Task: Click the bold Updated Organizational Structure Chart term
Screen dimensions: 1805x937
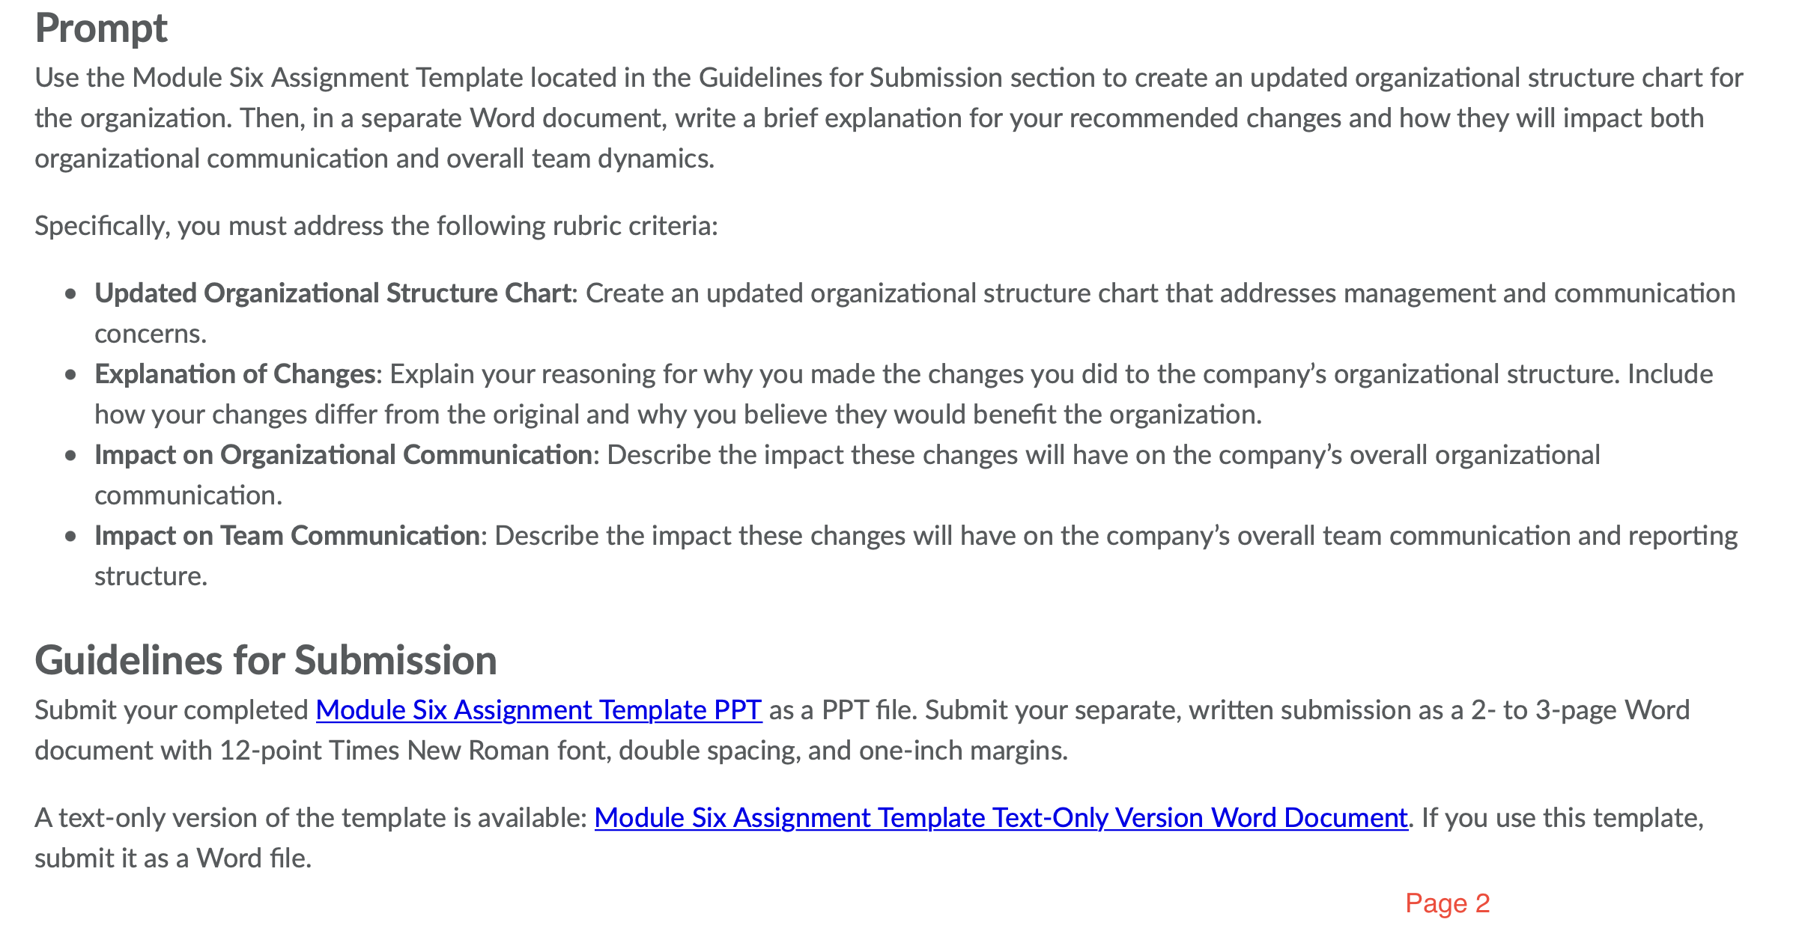Action: click(x=333, y=293)
